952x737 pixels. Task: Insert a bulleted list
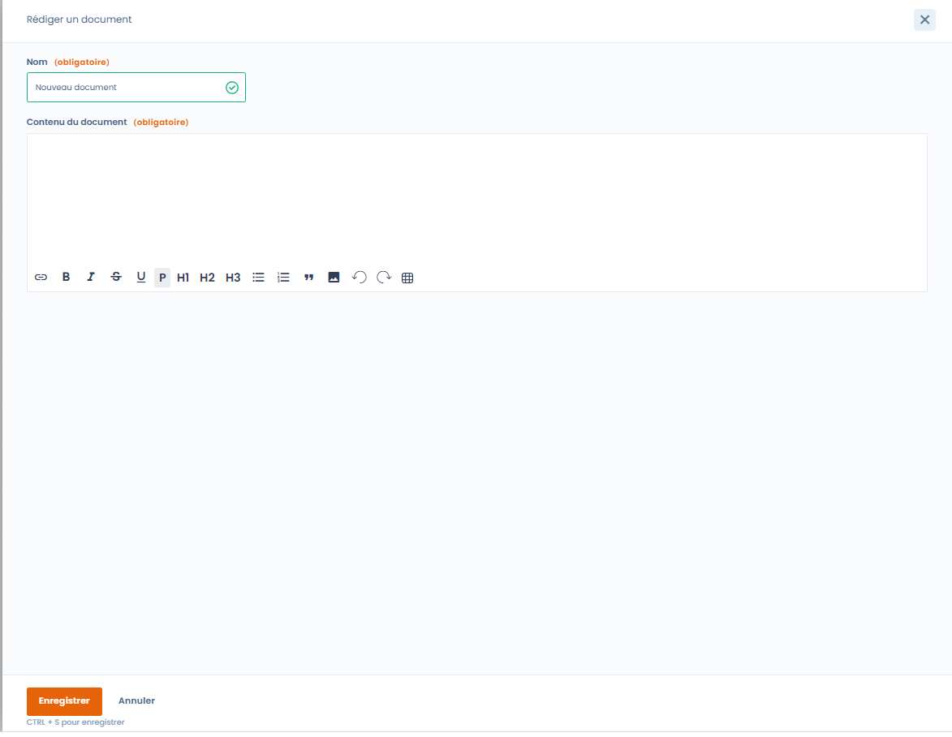(258, 278)
